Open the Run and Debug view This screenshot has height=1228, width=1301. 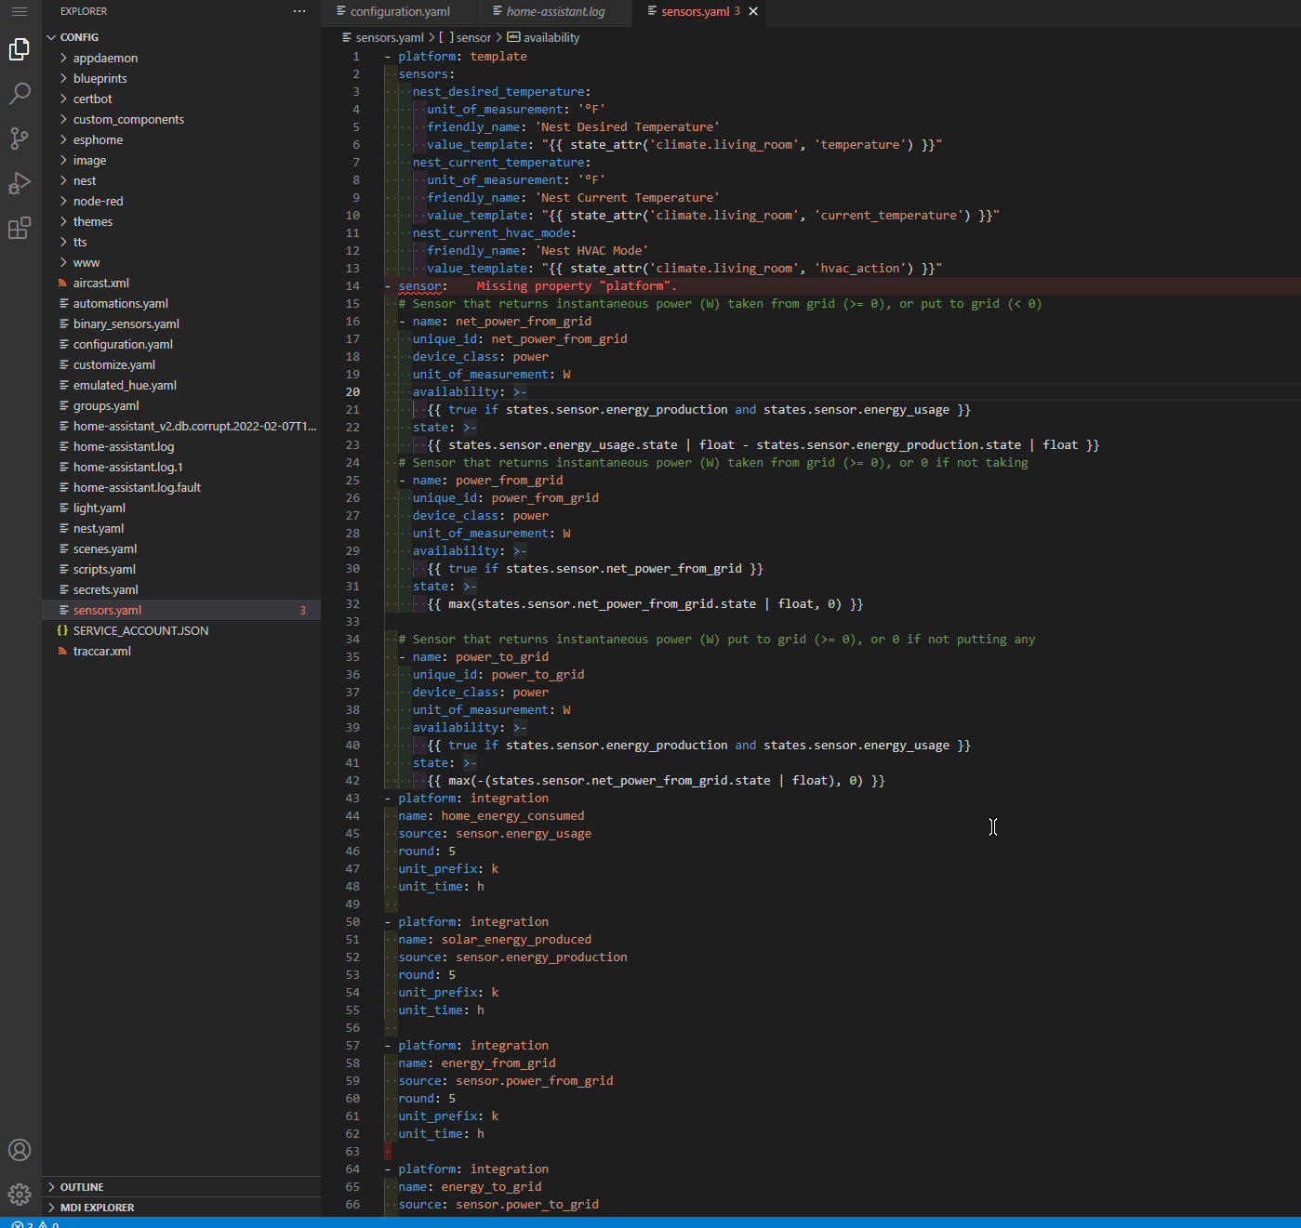pyautogui.click(x=20, y=183)
